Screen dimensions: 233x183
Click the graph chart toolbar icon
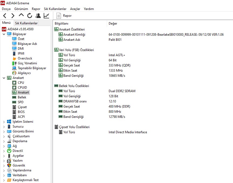[46, 16]
